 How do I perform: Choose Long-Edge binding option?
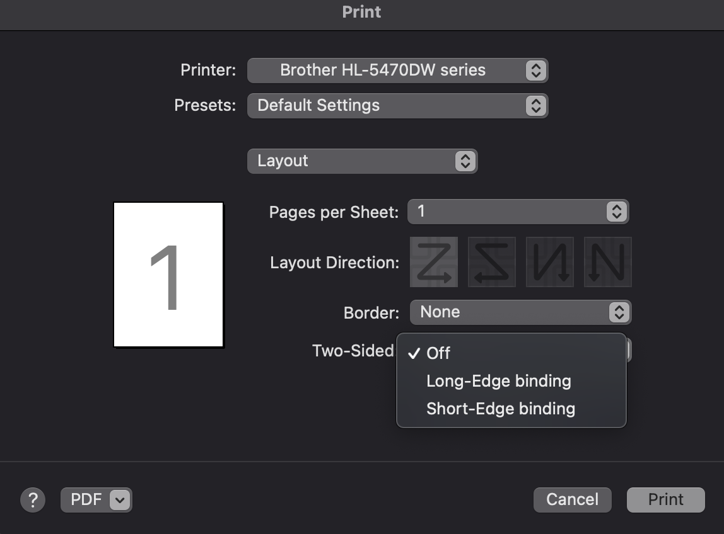click(498, 381)
